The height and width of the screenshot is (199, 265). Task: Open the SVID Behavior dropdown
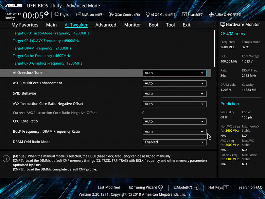coord(174,94)
